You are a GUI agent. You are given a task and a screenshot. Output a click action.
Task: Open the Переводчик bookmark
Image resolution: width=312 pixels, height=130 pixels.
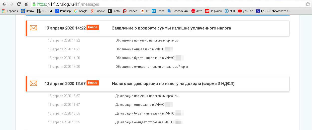pyautogui.click(x=178, y=11)
